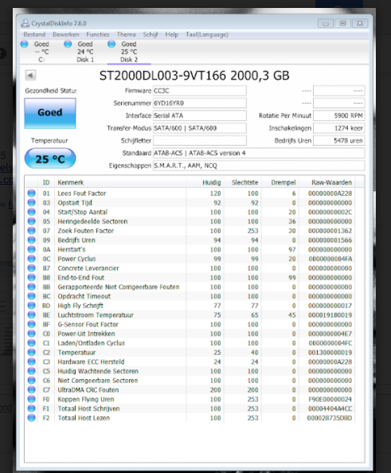Click the Interface field Serial ATA
The image size is (391, 473).
point(199,115)
